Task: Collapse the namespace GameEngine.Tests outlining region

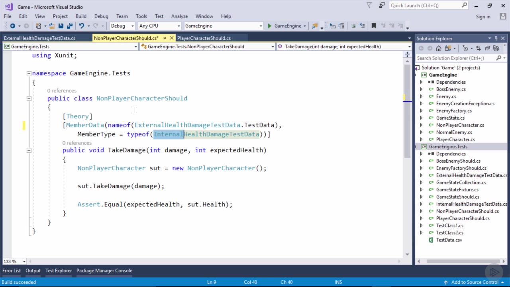Action: click(x=29, y=73)
